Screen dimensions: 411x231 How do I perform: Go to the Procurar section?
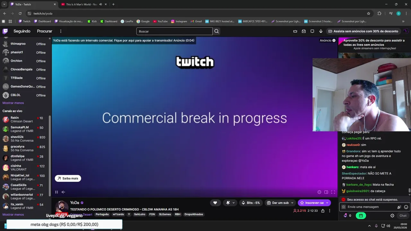45,31
